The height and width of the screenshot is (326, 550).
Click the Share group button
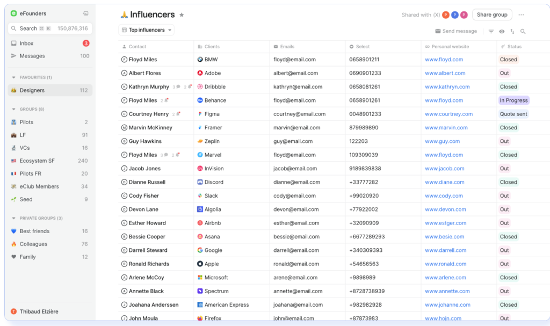492,15
